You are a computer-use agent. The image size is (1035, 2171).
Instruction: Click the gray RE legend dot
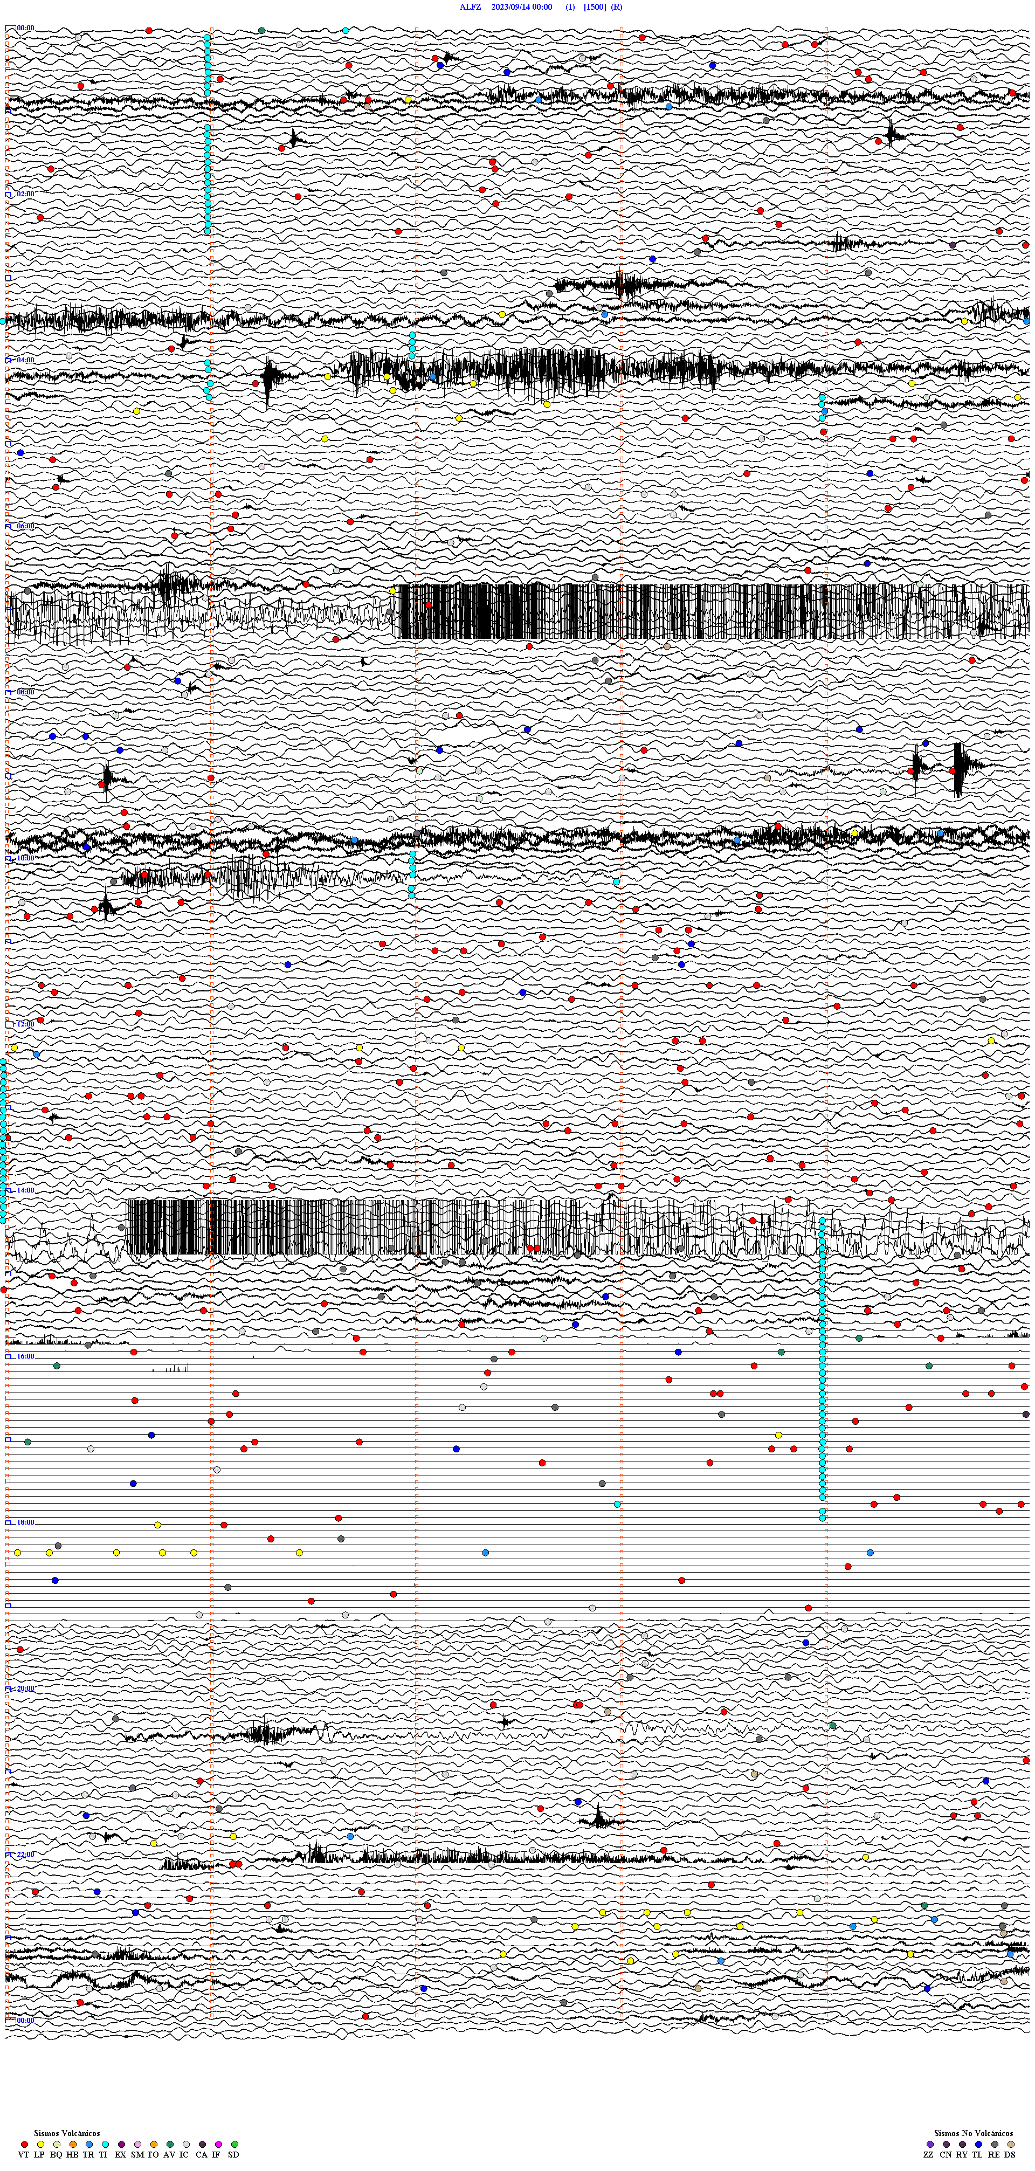[x=995, y=2144]
